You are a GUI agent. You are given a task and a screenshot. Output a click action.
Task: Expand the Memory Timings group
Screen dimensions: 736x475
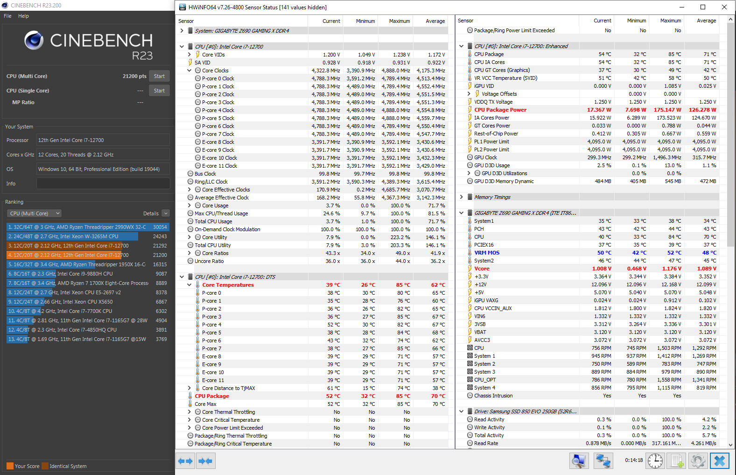coord(461,197)
